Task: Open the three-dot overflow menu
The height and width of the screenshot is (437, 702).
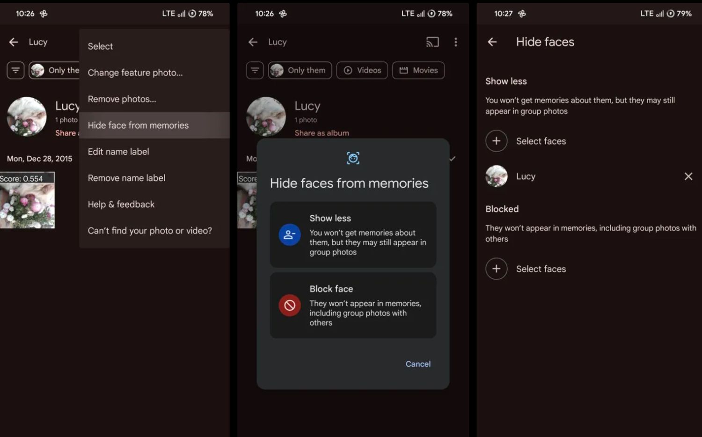Action: (455, 42)
